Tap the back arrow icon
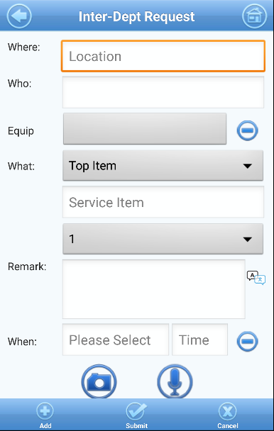 pos(19,16)
